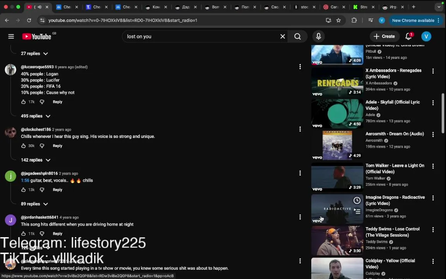Open Teddy Swims Lose Control title
446x279 pixels.
[x=393, y=232]
